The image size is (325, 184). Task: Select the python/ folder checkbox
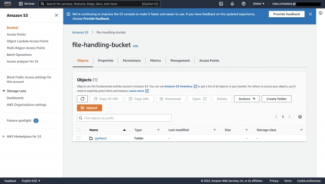click(78, 138)
